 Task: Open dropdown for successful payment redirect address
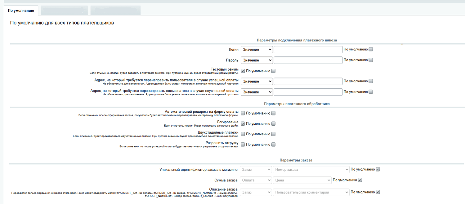pos(257,81)
